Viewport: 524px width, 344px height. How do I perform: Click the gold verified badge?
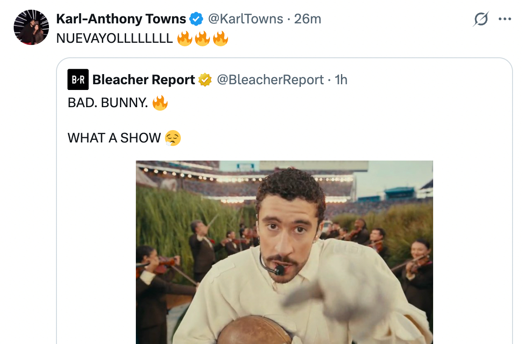pos(205,80)
